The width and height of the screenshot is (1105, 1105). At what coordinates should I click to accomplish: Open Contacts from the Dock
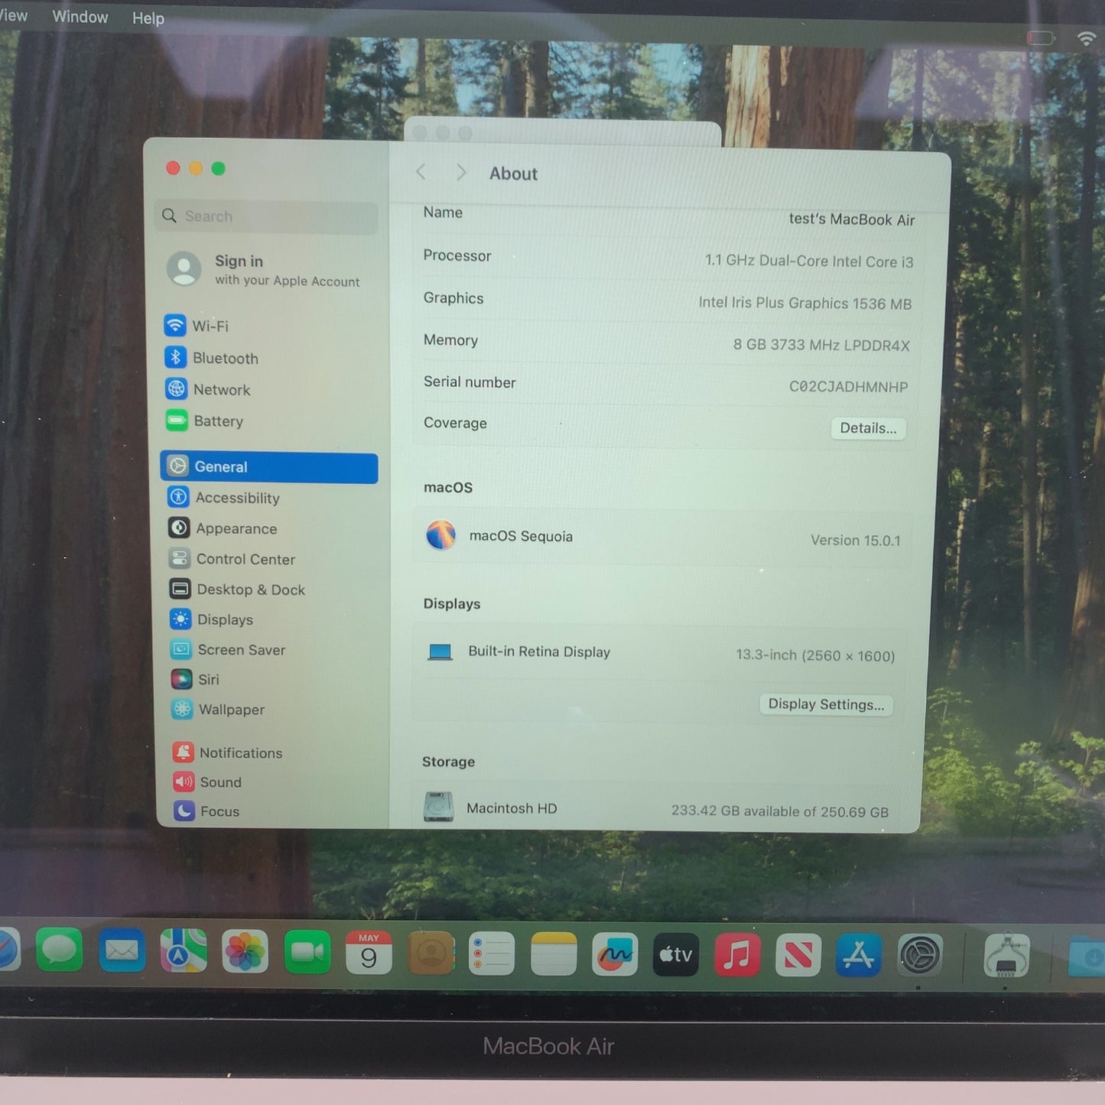pos(431,954)
